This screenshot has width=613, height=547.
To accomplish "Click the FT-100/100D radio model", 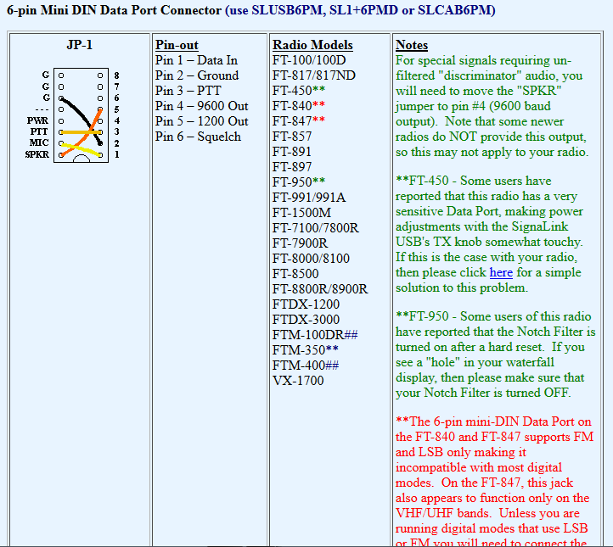I will coord(309,60).
